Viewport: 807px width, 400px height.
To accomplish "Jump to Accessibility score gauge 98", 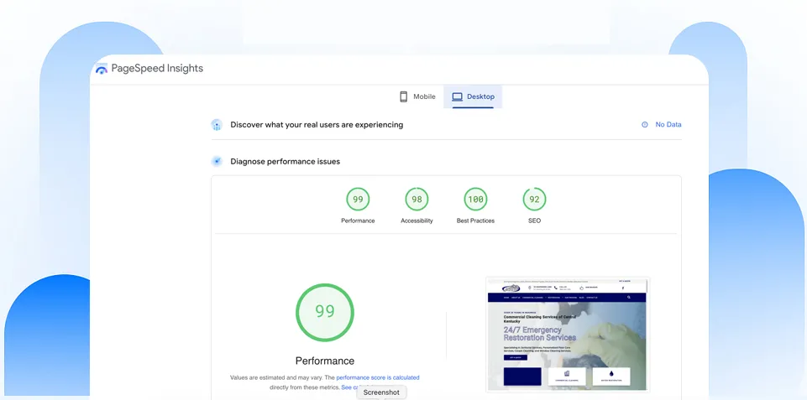I will [417, 199].
